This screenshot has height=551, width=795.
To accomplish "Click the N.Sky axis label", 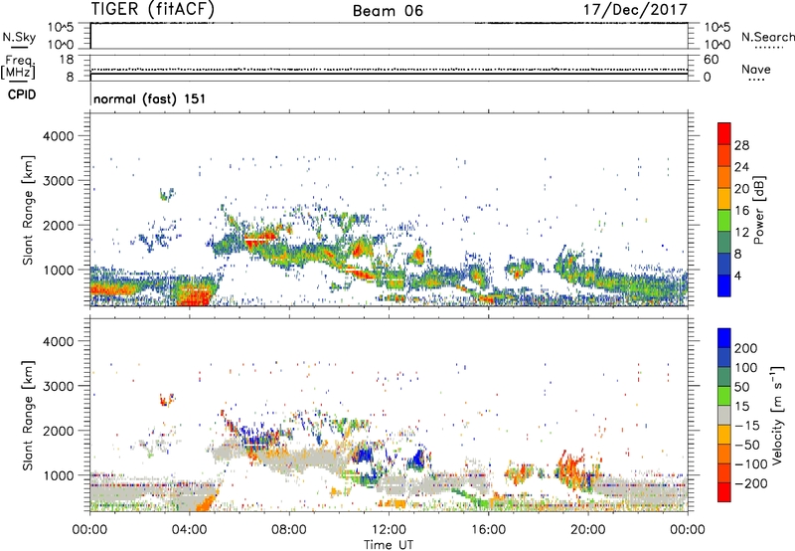I will 19,37.
